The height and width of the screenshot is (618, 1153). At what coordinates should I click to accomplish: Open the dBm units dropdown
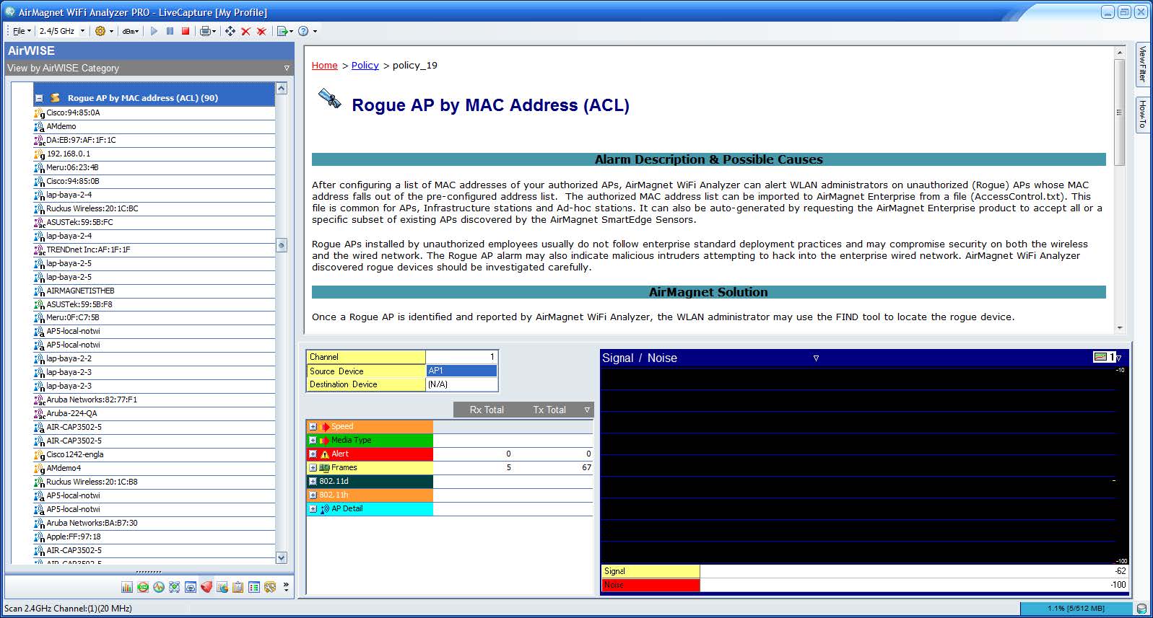(131, 31)
